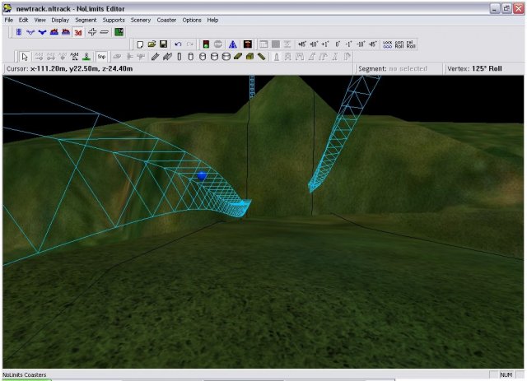Apply +45° roll to vertex

302,44
